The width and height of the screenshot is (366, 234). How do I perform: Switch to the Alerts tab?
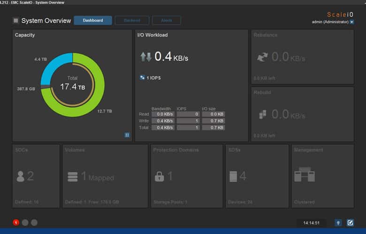pos(167,20)
